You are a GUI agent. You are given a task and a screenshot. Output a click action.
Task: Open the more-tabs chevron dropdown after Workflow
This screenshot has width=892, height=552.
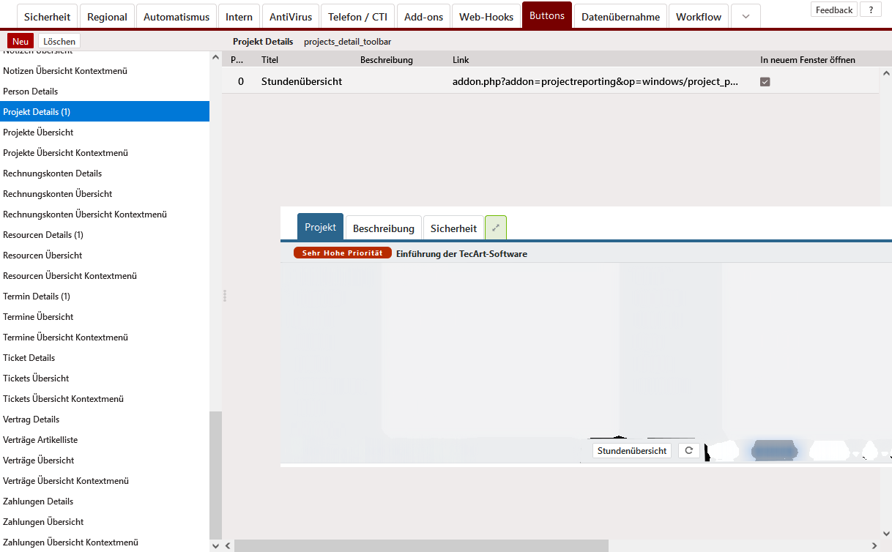coord(746,17)
